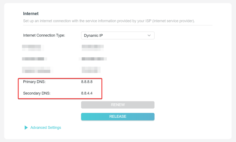This screenshot has height=142, width=236.
Task: Click the ISP service information description text
Action: coord(109,21)
